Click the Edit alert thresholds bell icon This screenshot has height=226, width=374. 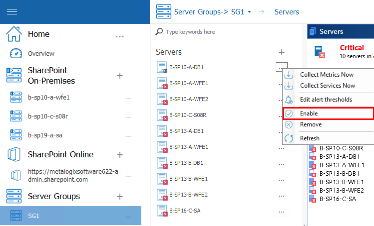point(289,100)
